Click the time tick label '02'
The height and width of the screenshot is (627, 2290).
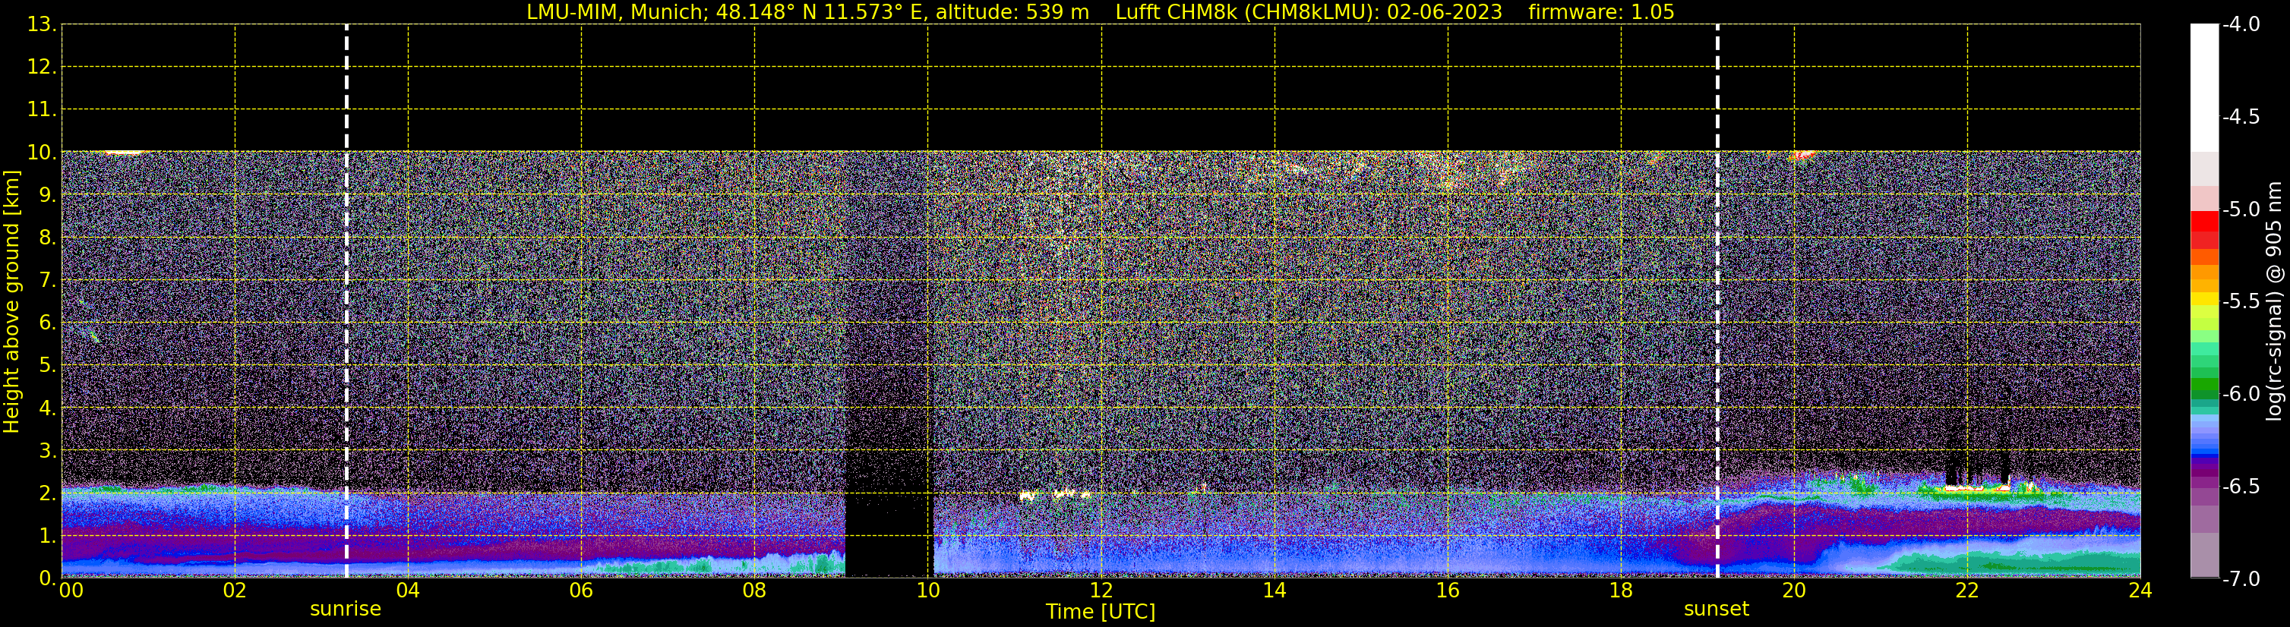pos(235,591)
